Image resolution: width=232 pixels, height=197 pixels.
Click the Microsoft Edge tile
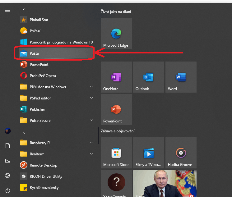[116, 34]
